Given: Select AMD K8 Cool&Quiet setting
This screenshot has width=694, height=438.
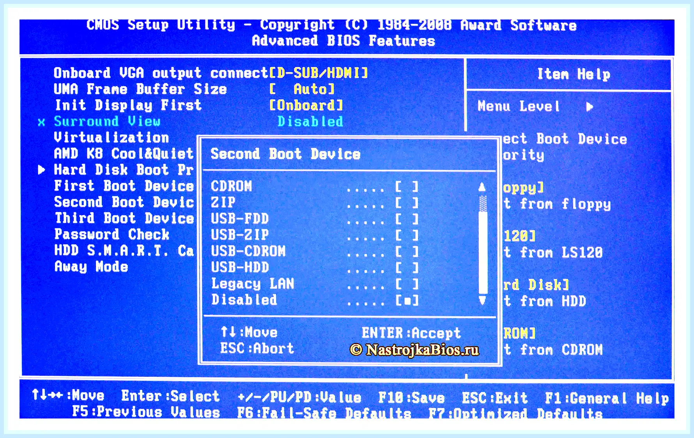Looking at the screenshot, I should coord(124,154).
